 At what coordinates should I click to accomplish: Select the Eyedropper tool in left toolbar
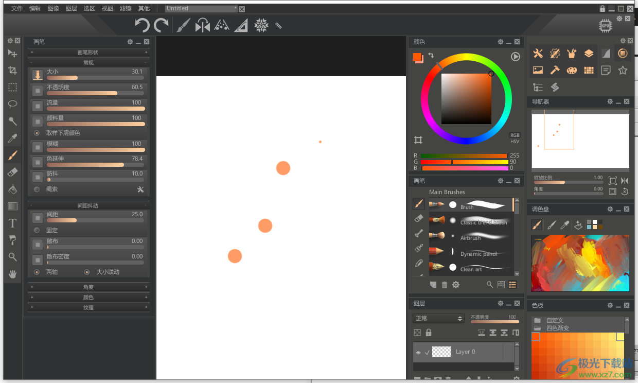(13, 138)
